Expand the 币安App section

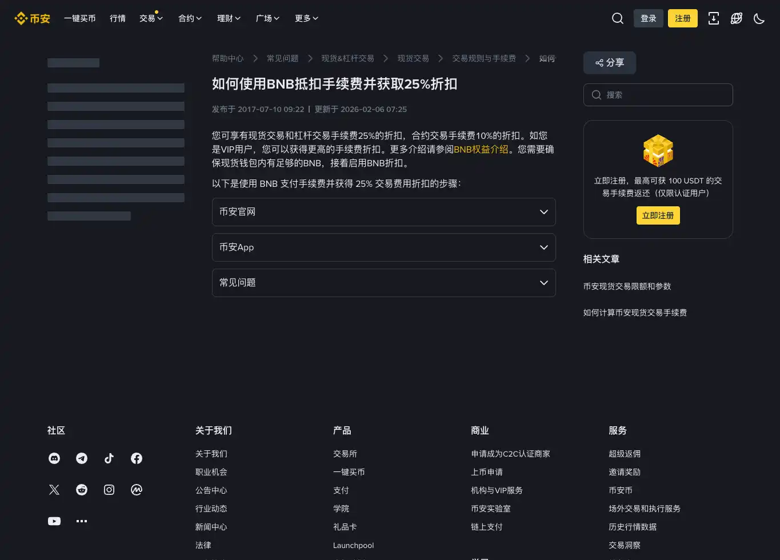click(x=383, y=247)
